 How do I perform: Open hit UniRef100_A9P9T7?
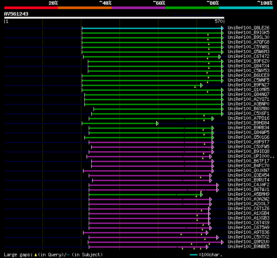[x=248, y=142]
